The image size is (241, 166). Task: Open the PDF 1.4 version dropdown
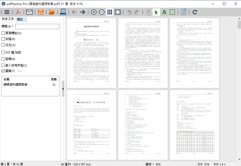[220, 164]
